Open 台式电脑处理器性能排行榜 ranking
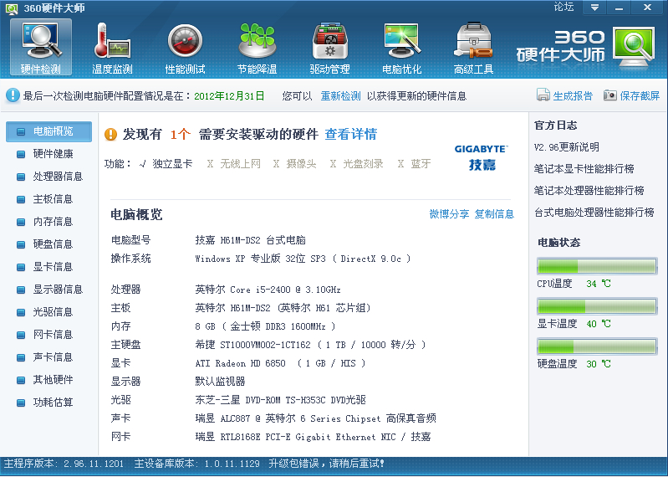This screenshot has width=668, height=477. (x=594, y=213)
